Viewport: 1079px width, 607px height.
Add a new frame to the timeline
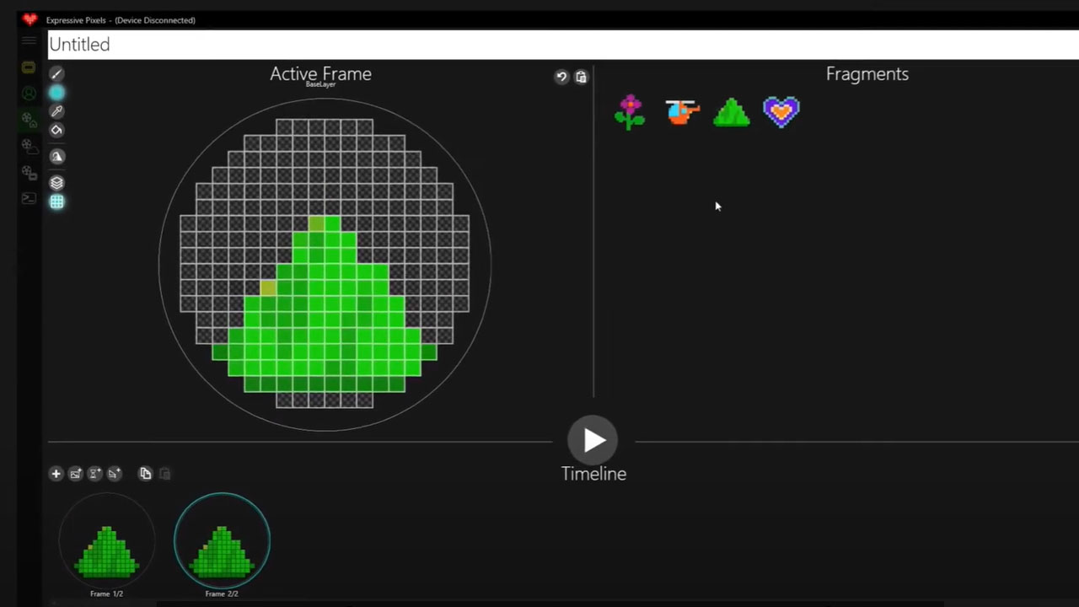(56, 474)
